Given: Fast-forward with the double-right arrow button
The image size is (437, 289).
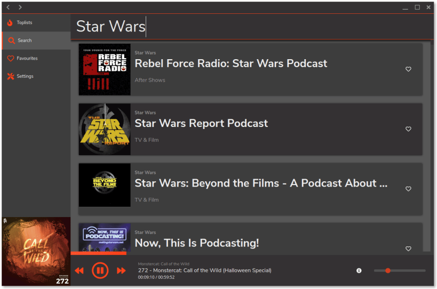Looking at the screenshot, I should (121, 270).
